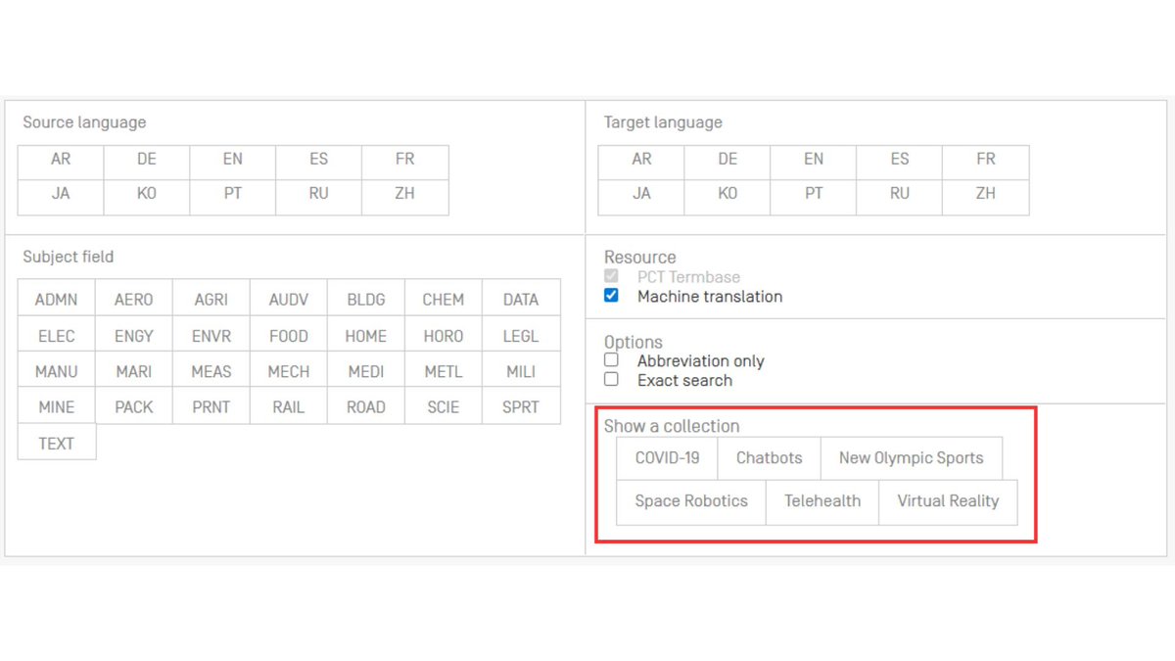This screenshot has width=1175, height=661.
Task: Filter by ENVR subject field
Action: pos(211,335)
